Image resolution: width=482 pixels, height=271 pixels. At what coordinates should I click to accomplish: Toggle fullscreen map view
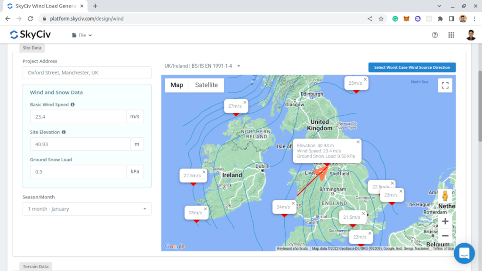(445, 85)
